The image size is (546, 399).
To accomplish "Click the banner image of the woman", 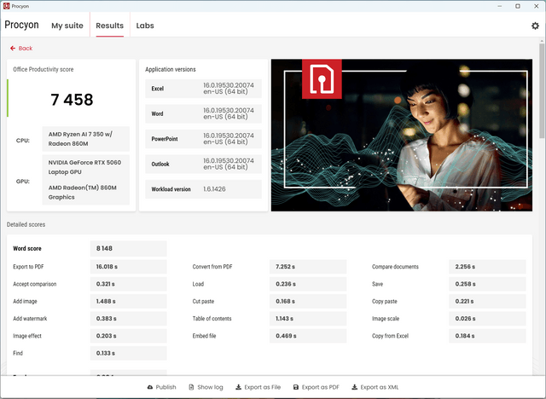I will [x=402, y=135].
